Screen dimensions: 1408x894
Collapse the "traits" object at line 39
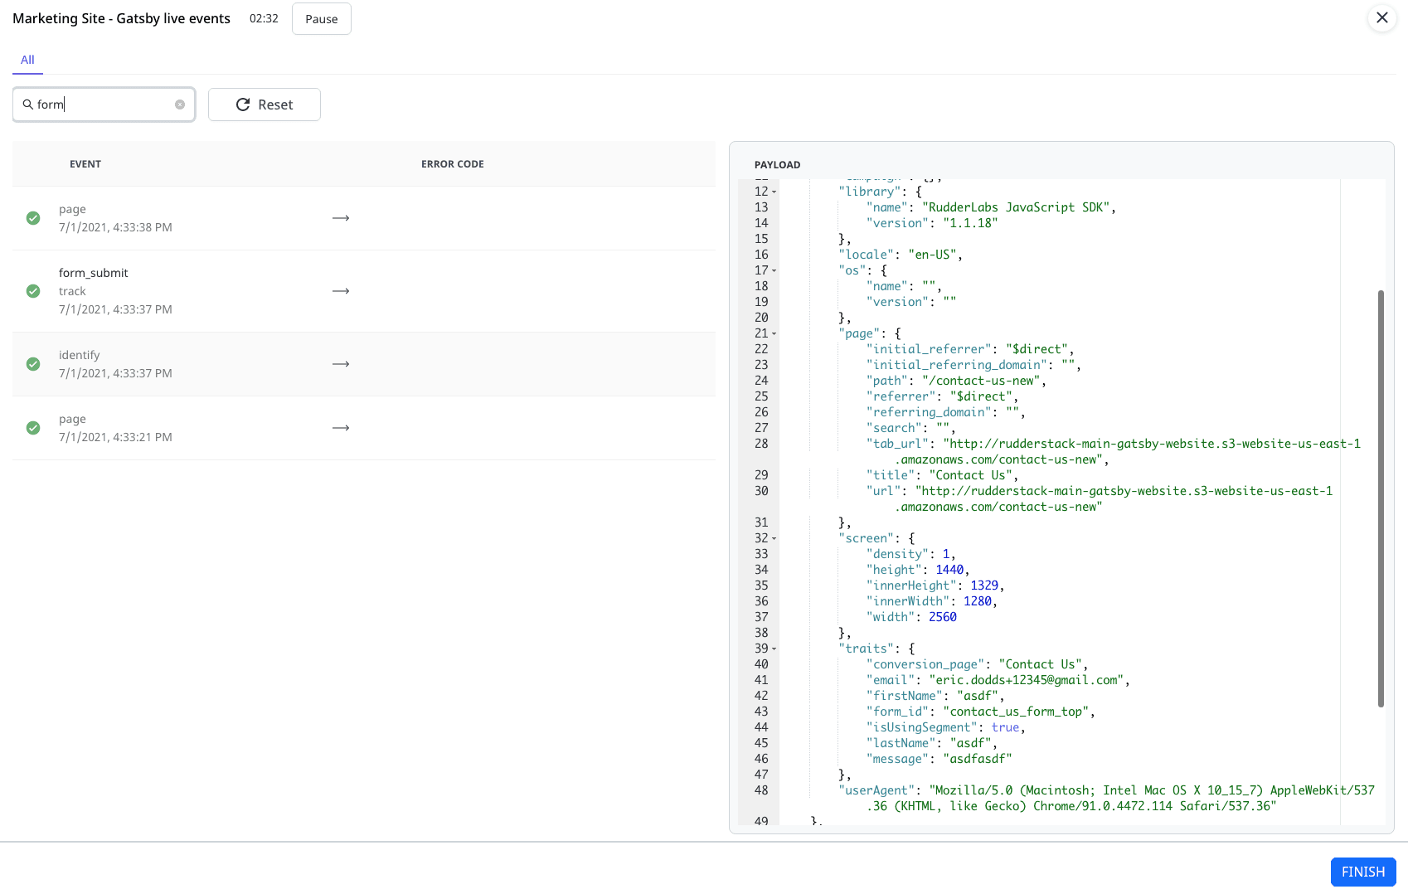click(x=774, y=649)
